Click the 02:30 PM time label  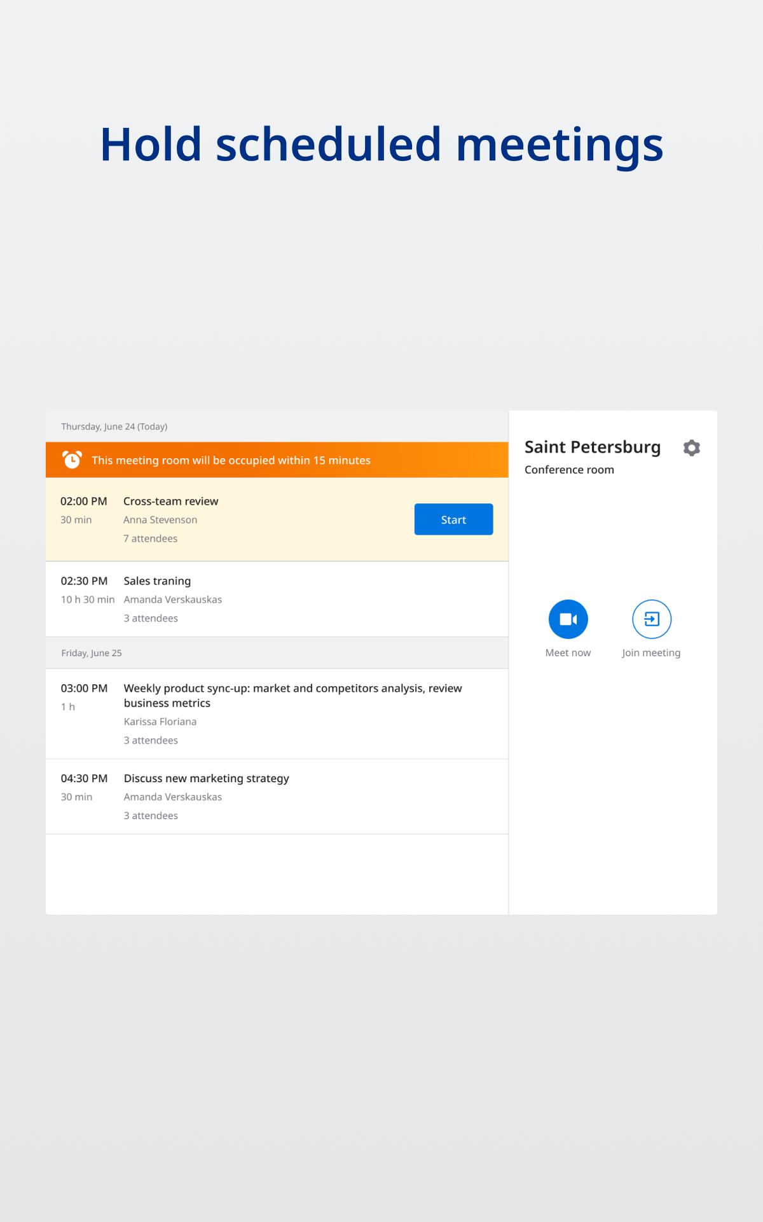click(84, 581)
